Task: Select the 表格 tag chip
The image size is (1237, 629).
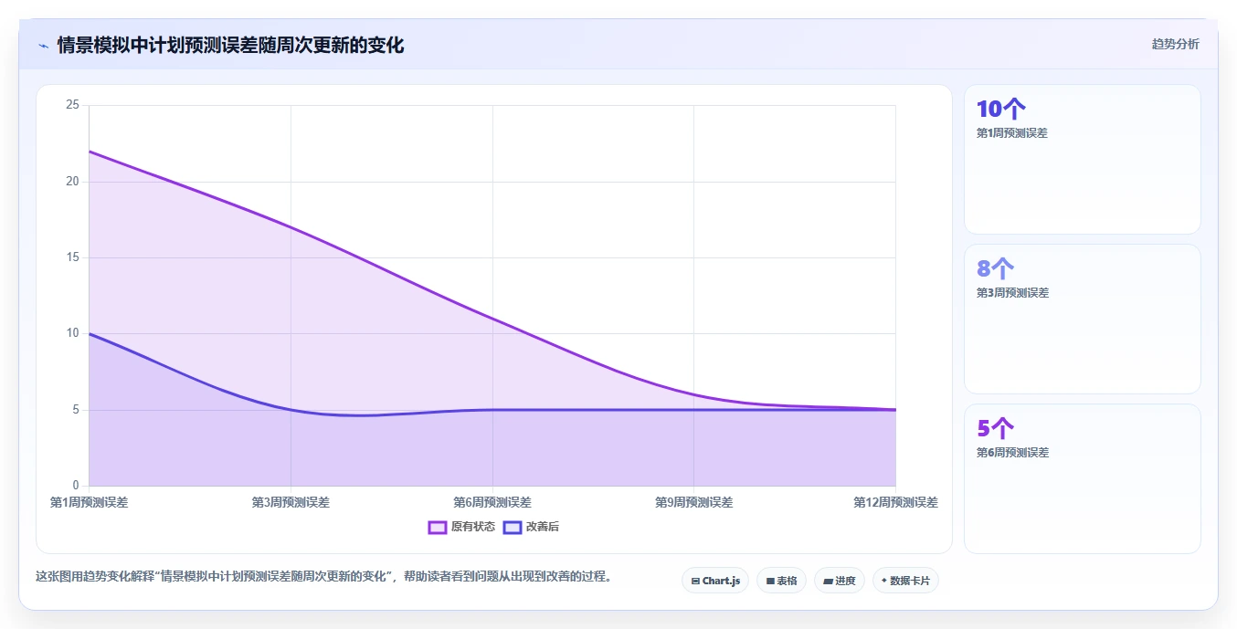Action: (x=781, y=581)
